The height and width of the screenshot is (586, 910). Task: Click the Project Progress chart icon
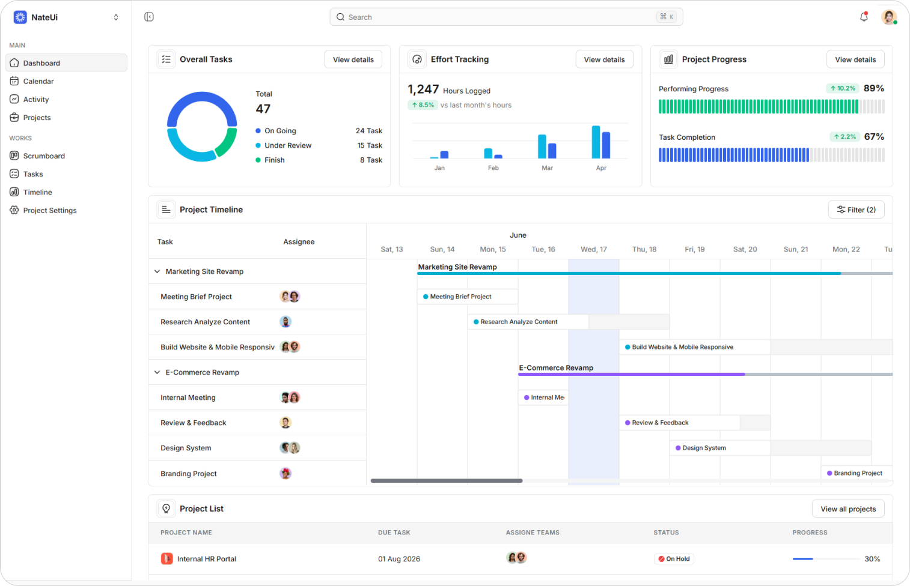coord(668,59)
